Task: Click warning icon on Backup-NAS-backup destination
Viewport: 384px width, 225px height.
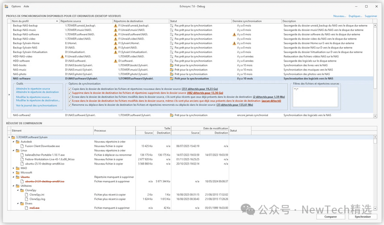Action: pos(116,25)
